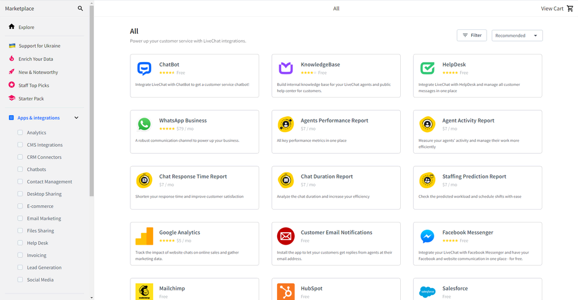This screenshot has width=578, height=300.
Task: Click the Filter button
Action: pyautogui.click(x=471, y=36)
